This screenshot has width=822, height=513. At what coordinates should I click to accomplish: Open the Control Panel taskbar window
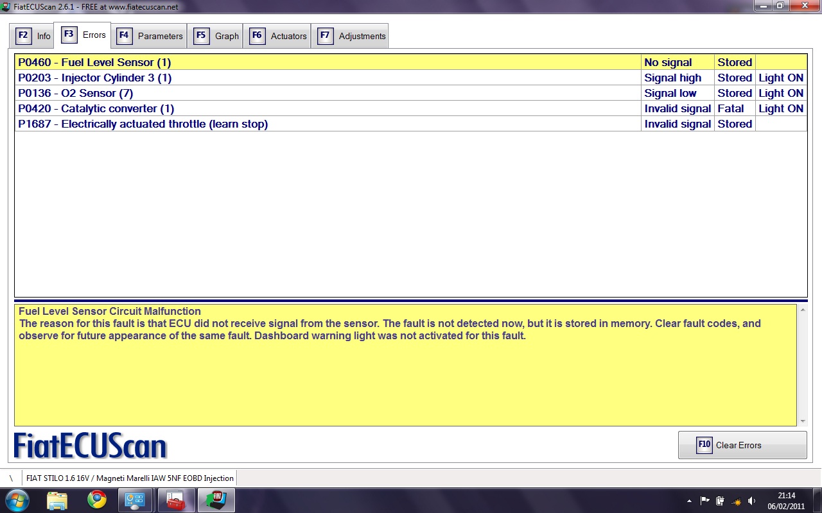[x=134, y=500]
